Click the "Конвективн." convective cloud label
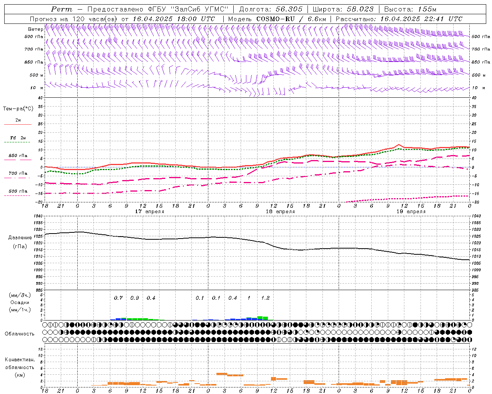The height and width of the screenshot is (394, 492). click(20, 360)
